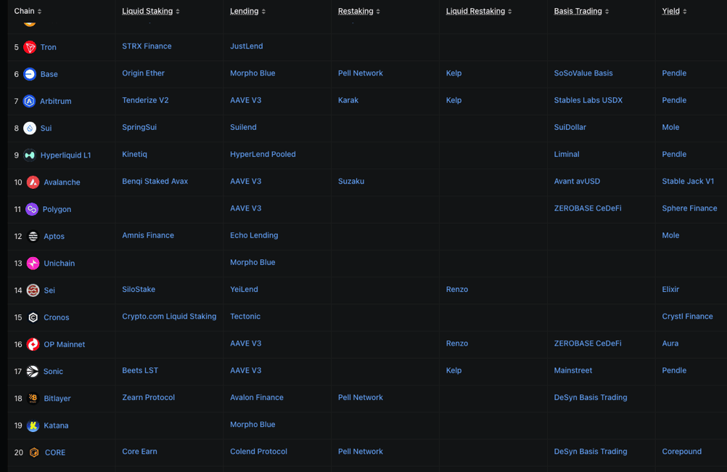Click the Cronos chain logo icon

pyautogui.click(x=33, y=317)
